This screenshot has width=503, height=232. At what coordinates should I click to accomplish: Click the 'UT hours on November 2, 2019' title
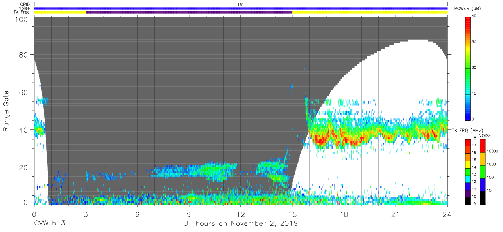point(240,224)
